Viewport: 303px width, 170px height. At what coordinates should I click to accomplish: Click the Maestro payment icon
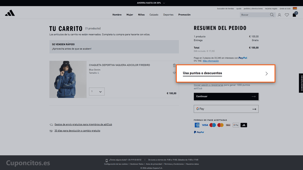(213, 125)
